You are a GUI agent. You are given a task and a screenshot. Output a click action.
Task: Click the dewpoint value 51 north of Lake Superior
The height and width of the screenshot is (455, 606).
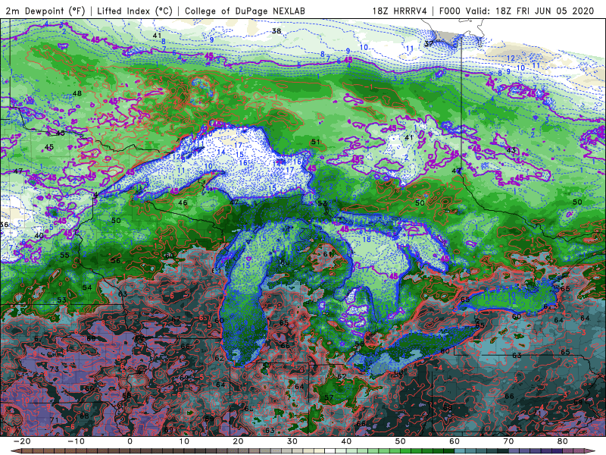coord(316,142)
